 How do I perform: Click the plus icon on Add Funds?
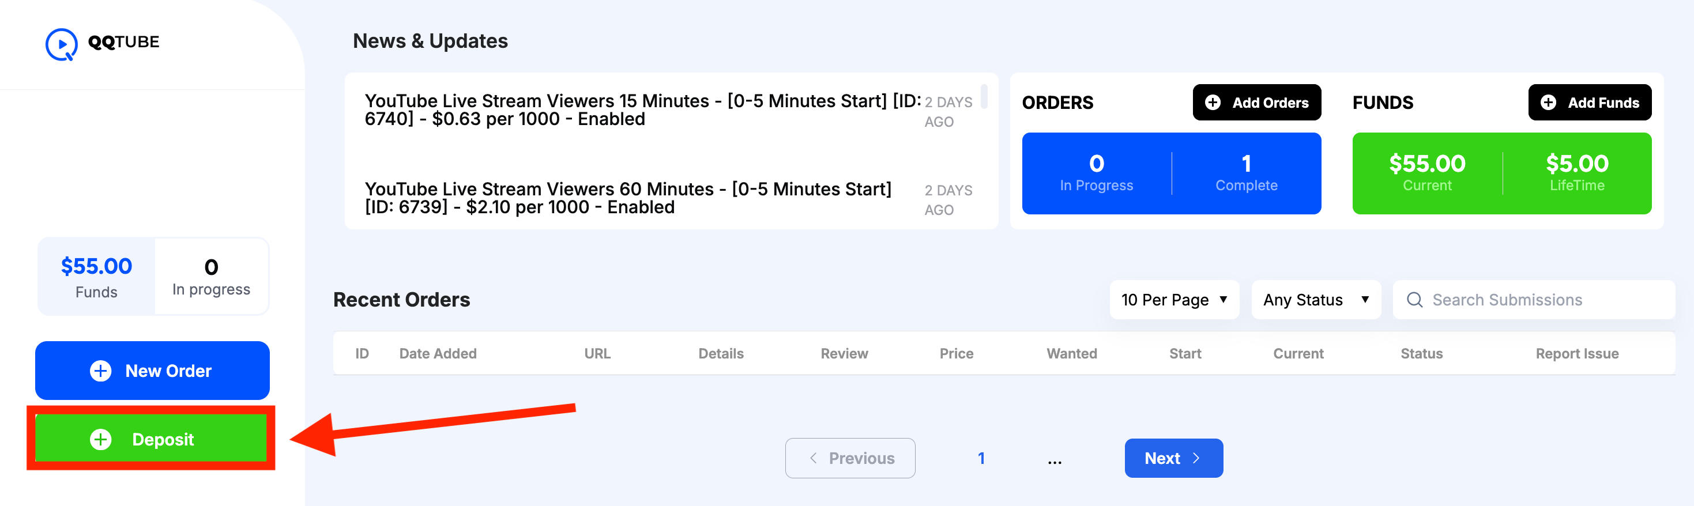click(x=1548, y=103)
